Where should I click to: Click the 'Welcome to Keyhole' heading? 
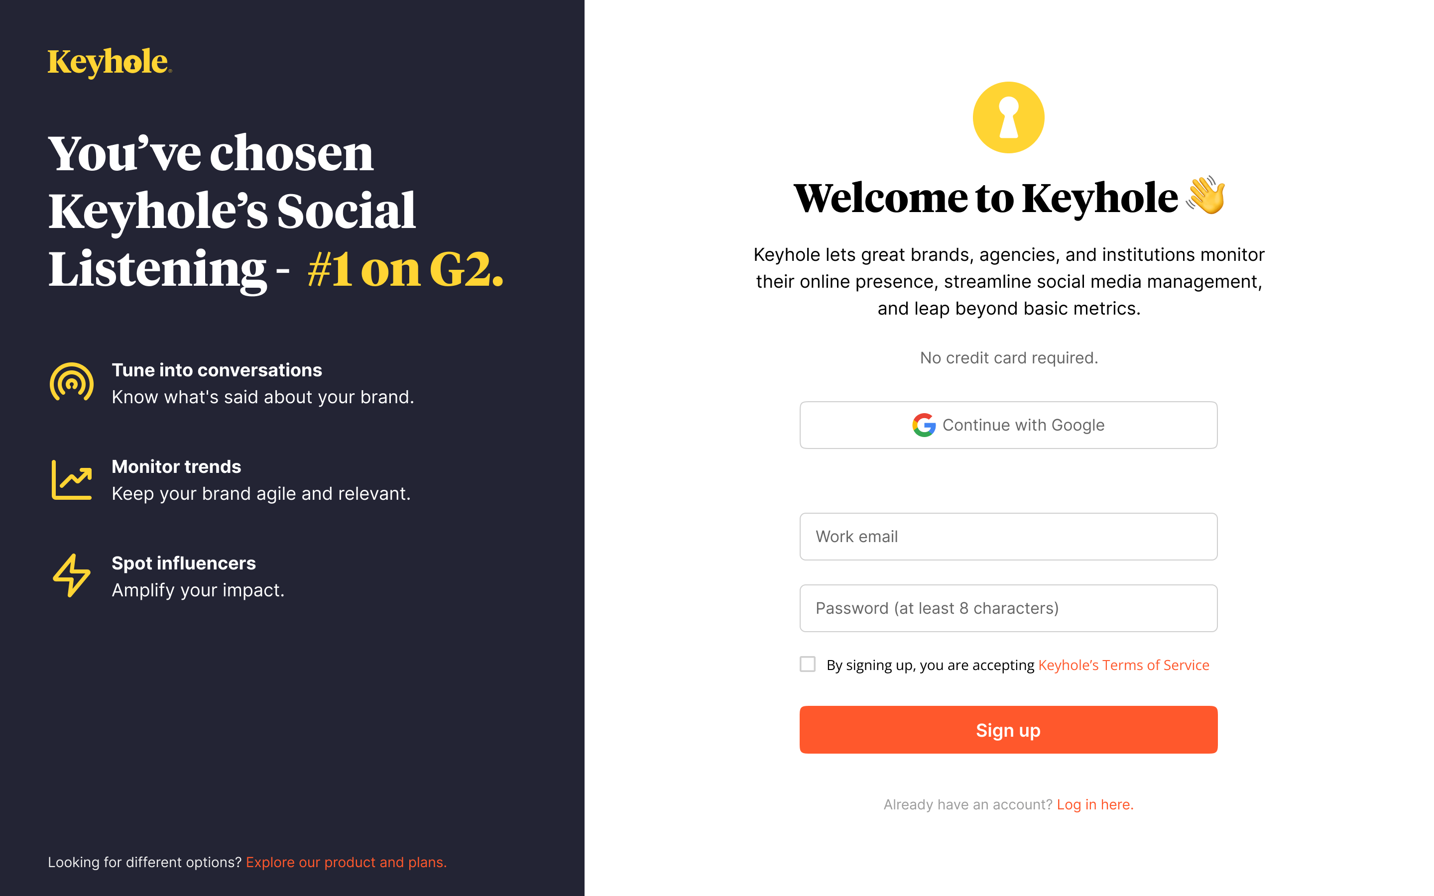click(1007, 199)
